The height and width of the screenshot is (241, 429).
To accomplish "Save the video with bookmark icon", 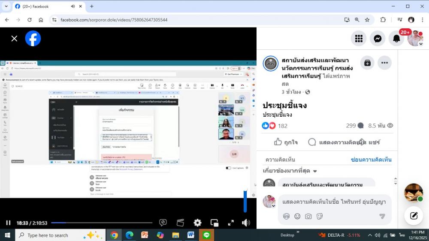I will click(367, 63).
